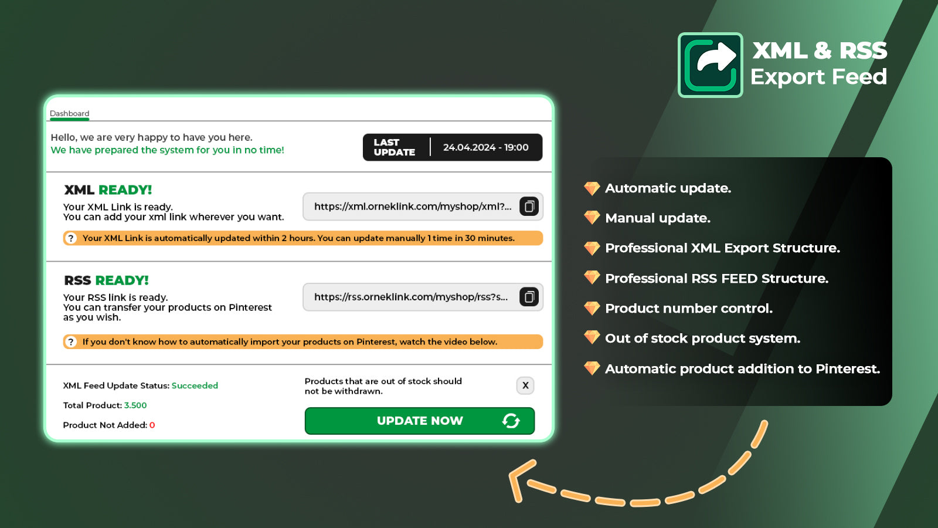Click the question mark icon in XML update notice
Viewport: 938px width, 528px height.
(x=71, y=238)
